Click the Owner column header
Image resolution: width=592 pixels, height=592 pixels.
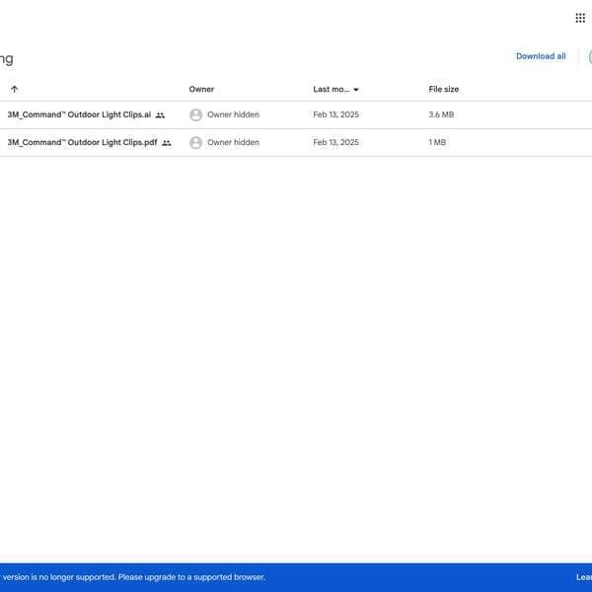[x=201, y=89]
